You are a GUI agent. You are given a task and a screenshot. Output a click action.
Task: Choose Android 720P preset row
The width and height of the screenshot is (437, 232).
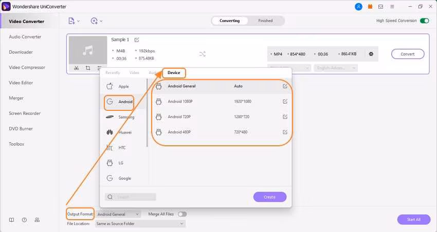pos(221,117)
